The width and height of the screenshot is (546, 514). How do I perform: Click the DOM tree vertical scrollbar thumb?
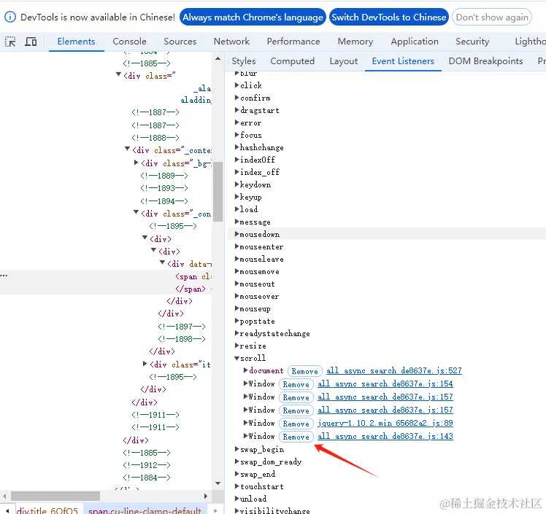[x=218, y=192]
